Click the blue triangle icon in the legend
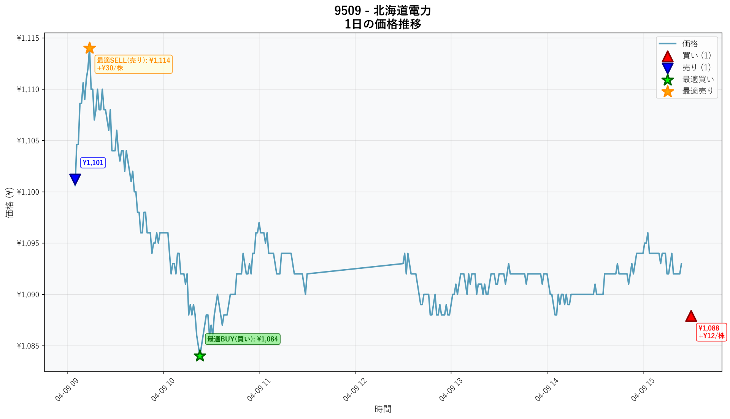The image size is (730, 419). [668, 68]
